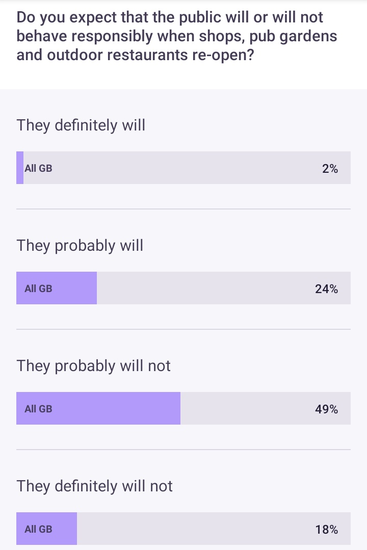Click 'All GB' text in the 24% bar
This screenshot has width=367, height=550.
coord(38,289)
